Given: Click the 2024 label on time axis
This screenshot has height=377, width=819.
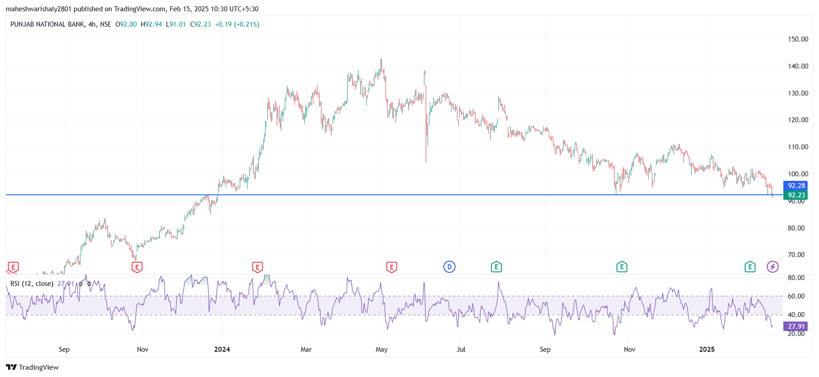Looking at the screenshot, I should click(222, 349).
